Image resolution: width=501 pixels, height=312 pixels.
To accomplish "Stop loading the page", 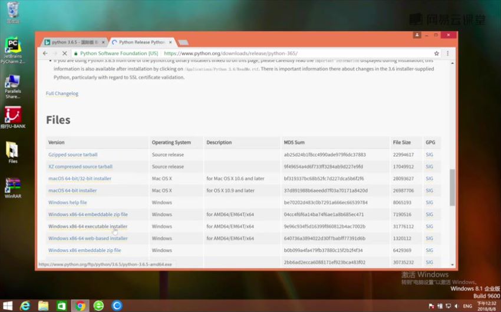I will 64,54.
